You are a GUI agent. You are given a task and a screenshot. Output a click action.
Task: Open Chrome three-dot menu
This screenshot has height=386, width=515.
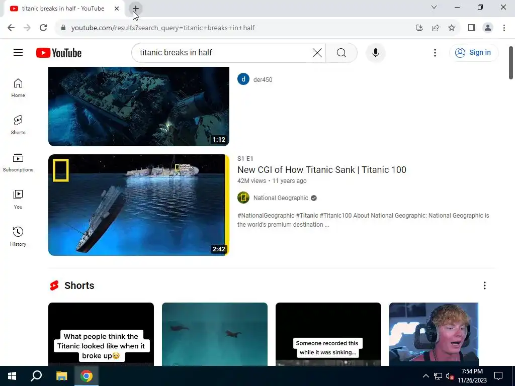pos(504,28)
